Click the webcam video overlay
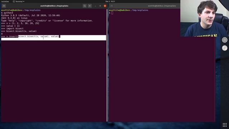This screenshot has height=129, width=229. click(205, 18)
